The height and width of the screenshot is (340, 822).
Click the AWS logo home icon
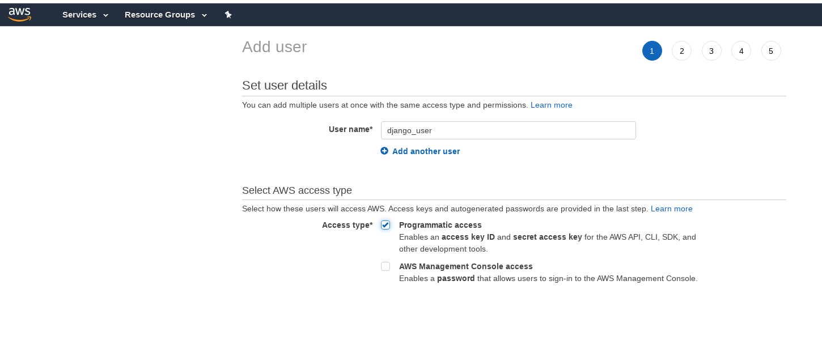click(x=19, y=15)
